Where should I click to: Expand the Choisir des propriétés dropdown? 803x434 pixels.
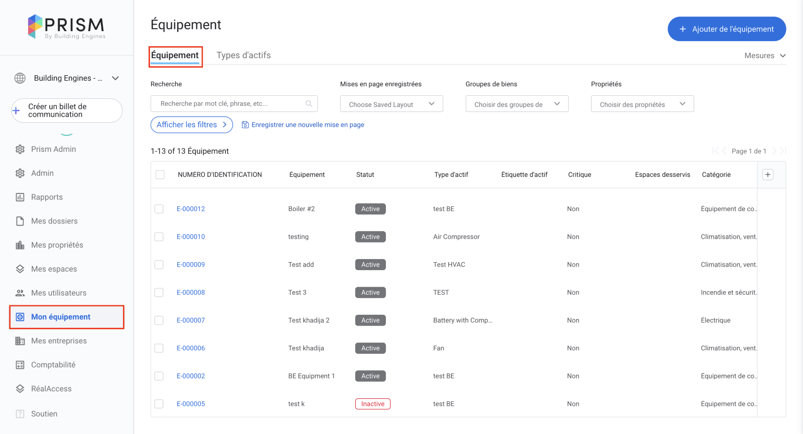click(642, 104)
